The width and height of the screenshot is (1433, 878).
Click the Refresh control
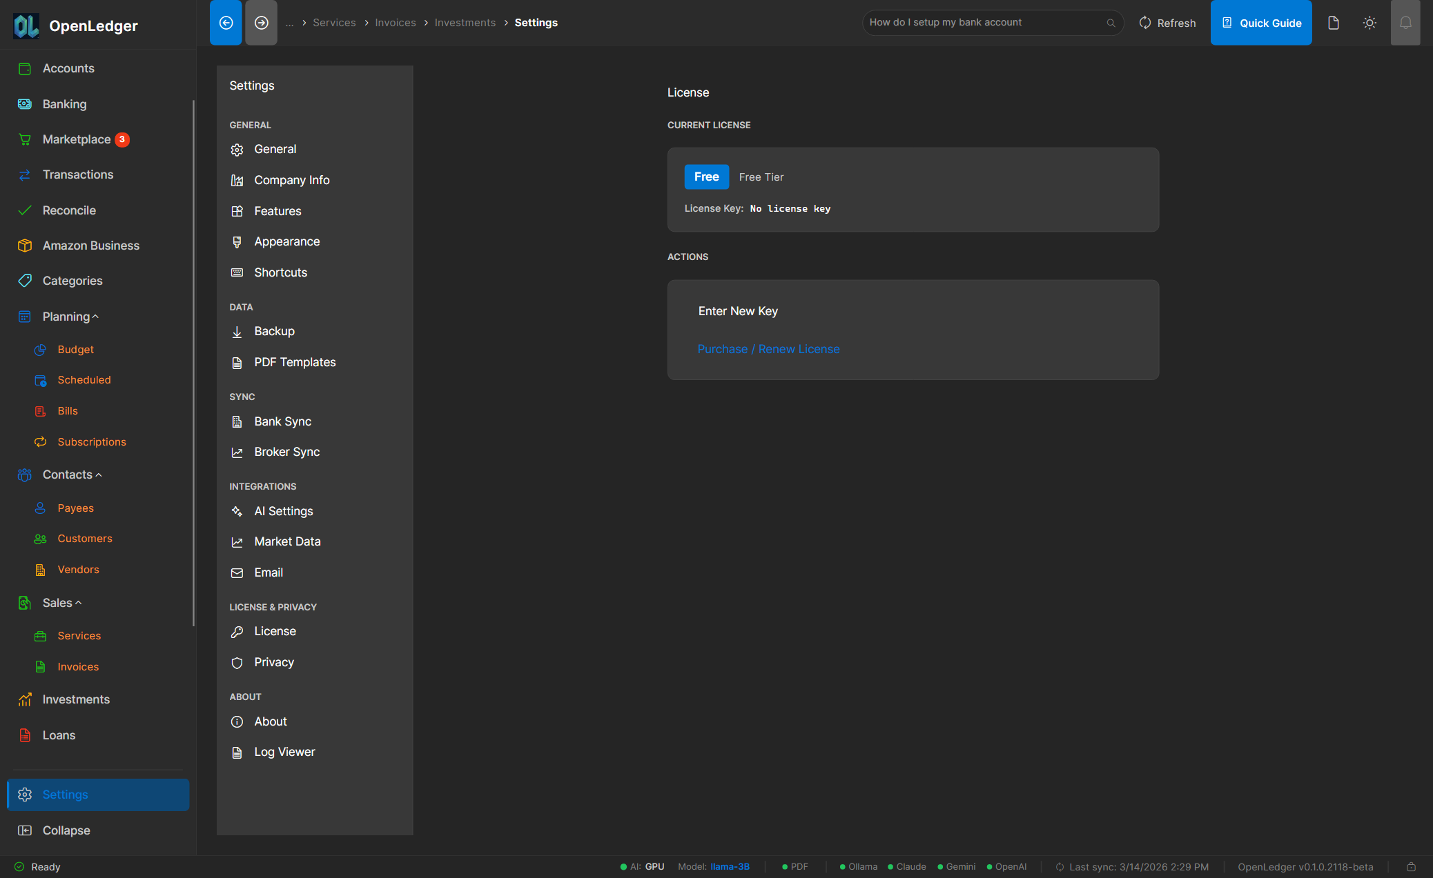click(1167, 22)
